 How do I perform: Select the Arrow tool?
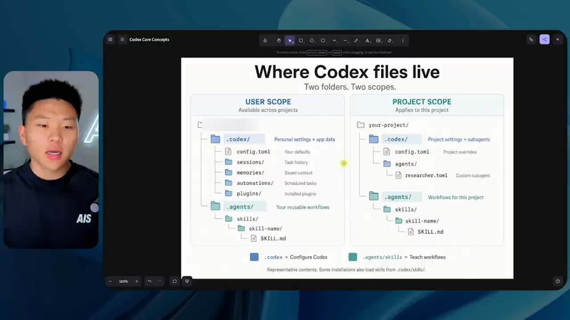pyautogui.click(x=334, y=40)
